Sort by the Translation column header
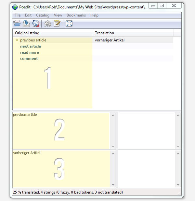 [x=133, y=33]
